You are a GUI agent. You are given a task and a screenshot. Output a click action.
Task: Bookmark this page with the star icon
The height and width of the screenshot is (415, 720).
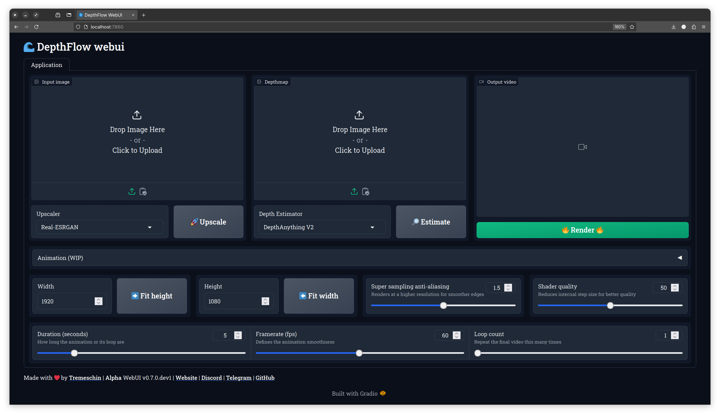click(632, 27)
